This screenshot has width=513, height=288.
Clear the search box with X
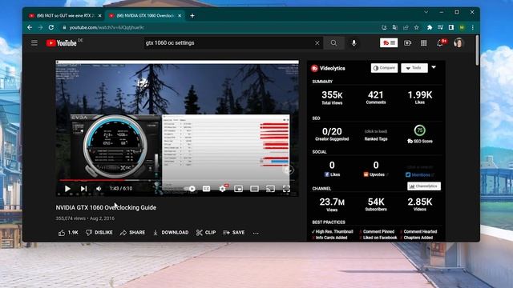317,42
